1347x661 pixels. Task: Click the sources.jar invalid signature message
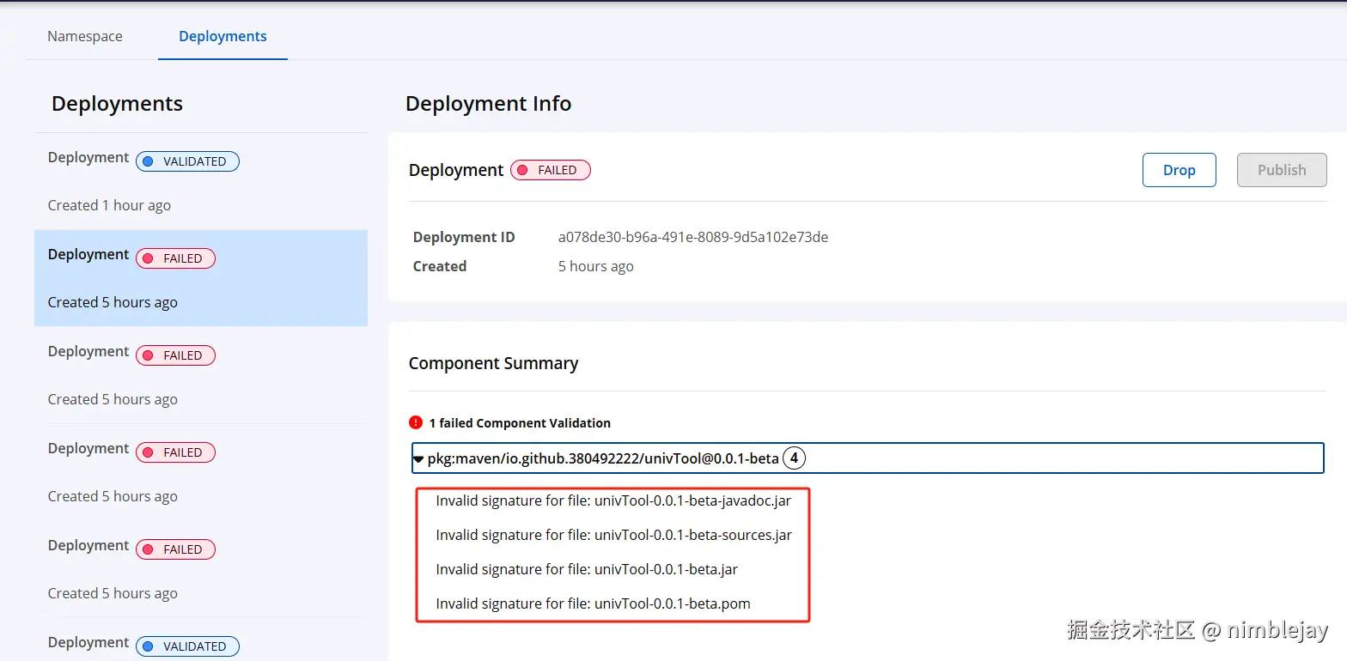(613, 535)
